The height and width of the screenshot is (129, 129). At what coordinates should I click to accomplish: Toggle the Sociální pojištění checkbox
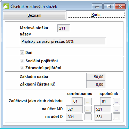(x=22, y=61)
